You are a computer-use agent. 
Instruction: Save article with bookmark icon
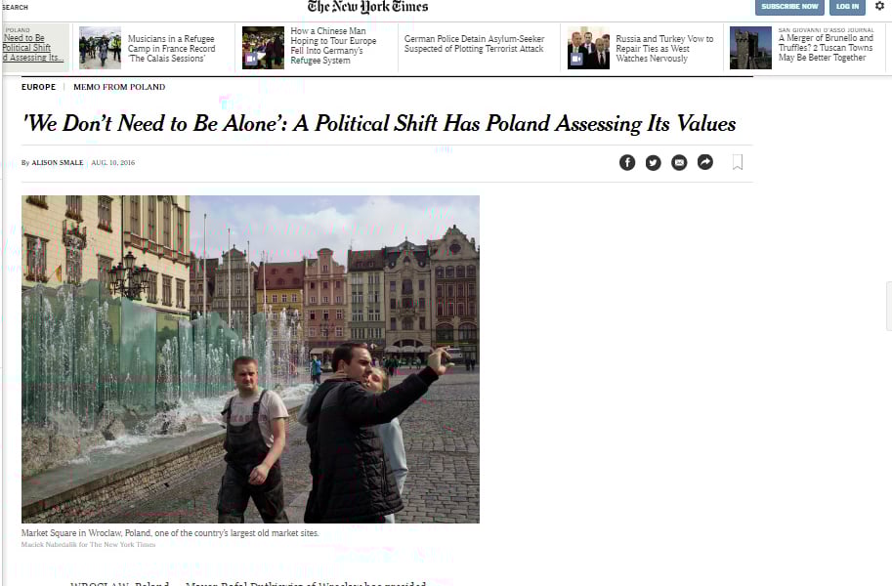(738, 162)
